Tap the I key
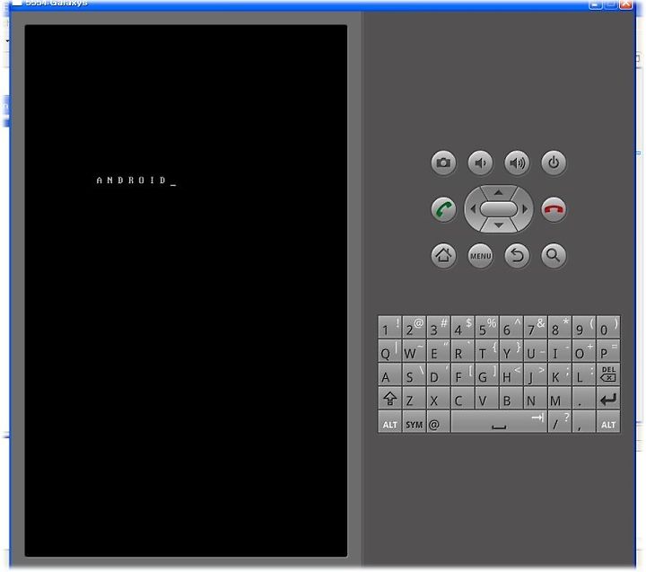Viewport: 646px width, 572px height. click(x=560, y=350)
